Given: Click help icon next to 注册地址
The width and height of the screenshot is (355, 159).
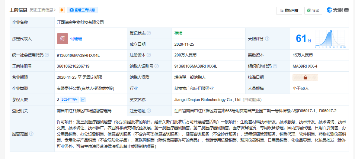Looking at the screenshot, I should pos(149,111).
